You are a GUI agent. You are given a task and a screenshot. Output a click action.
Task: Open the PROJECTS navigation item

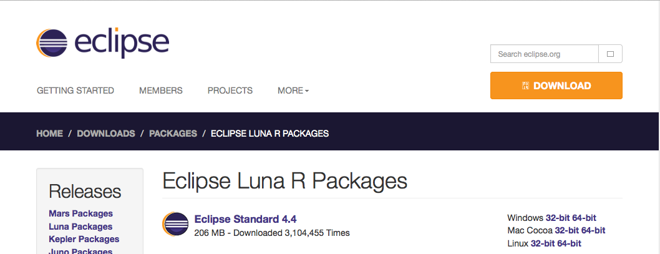[x=230, y=90]
